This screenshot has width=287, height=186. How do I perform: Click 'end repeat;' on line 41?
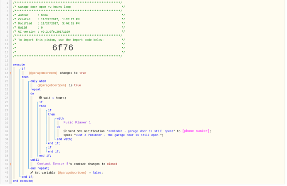tap(40, 168)
